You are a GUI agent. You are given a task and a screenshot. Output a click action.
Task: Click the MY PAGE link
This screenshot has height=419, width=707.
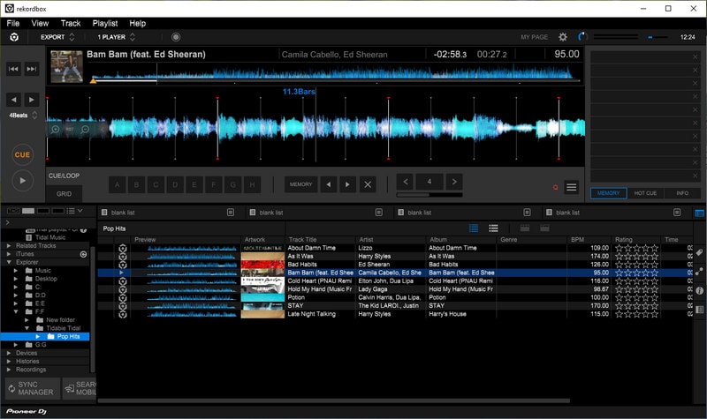coord(535,37)
